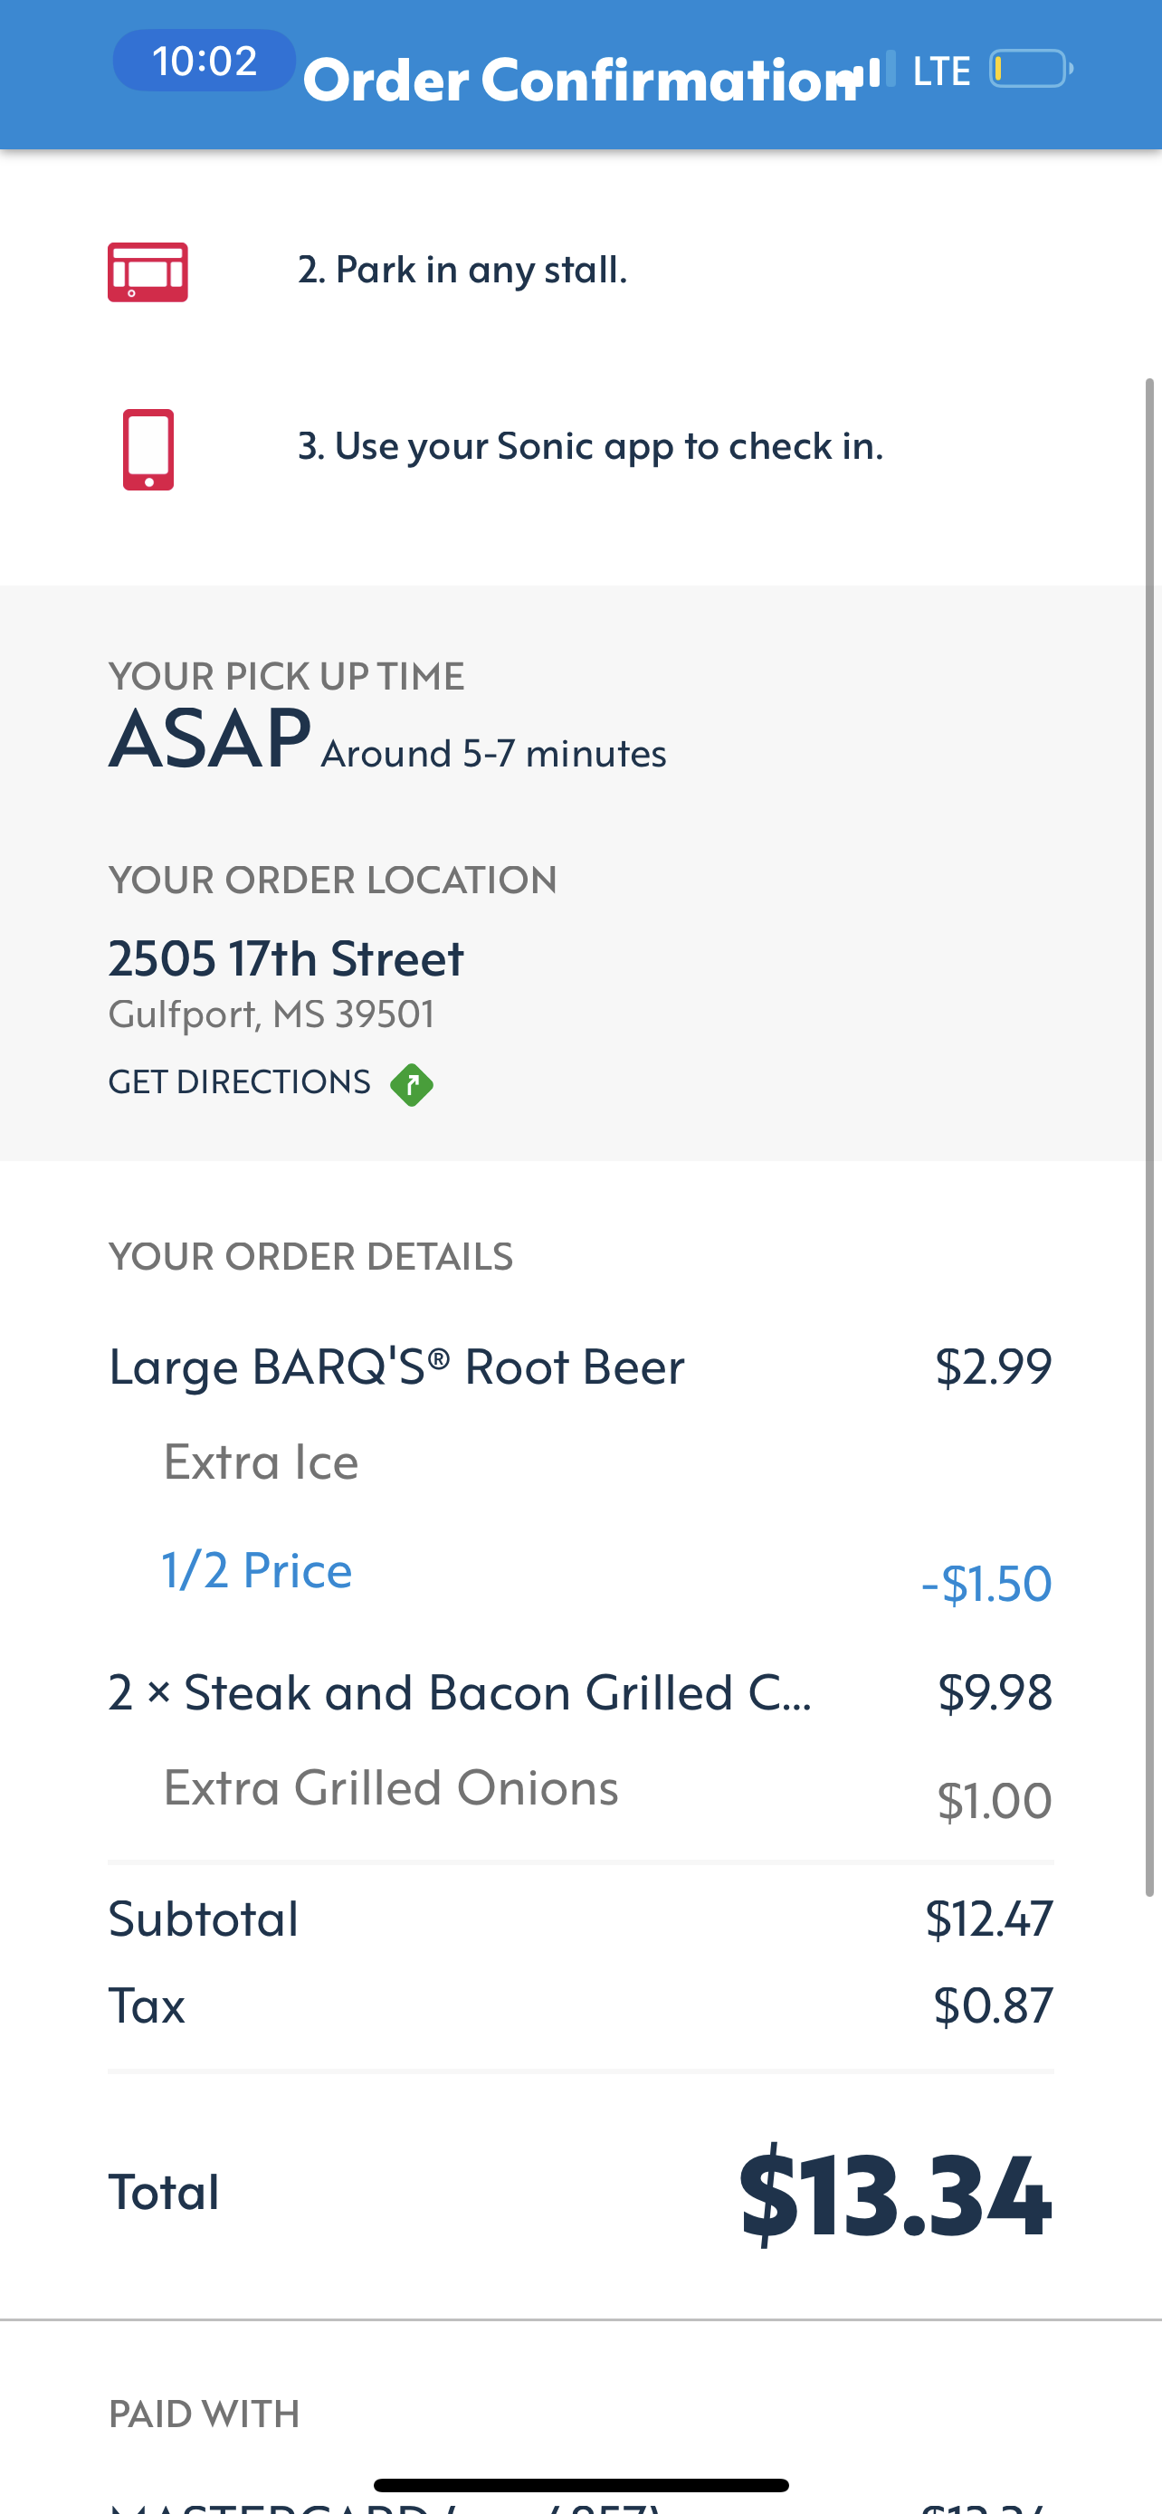Viewport: 1162px width, 2514px height.
Task: Tap the home indicator bar at bottom
Action: [x=580, y=2485]
